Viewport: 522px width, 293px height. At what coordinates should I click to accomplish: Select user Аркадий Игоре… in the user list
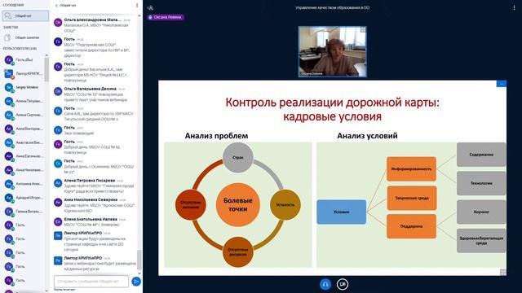pos(24,198)
